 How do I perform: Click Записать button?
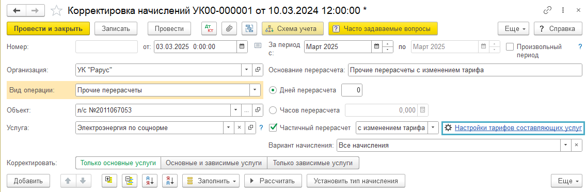point(116,28)
